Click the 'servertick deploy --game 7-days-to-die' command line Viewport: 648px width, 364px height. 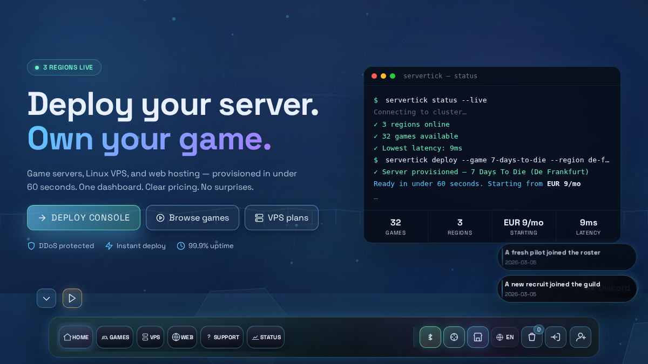pos(491,160)
